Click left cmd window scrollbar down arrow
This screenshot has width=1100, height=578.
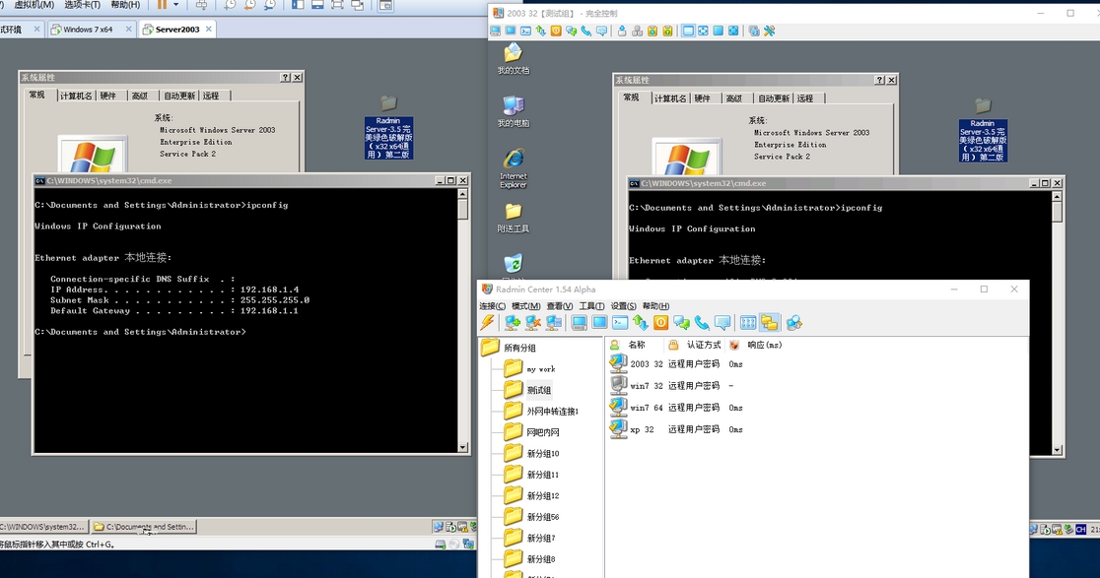tap(463, 447)
